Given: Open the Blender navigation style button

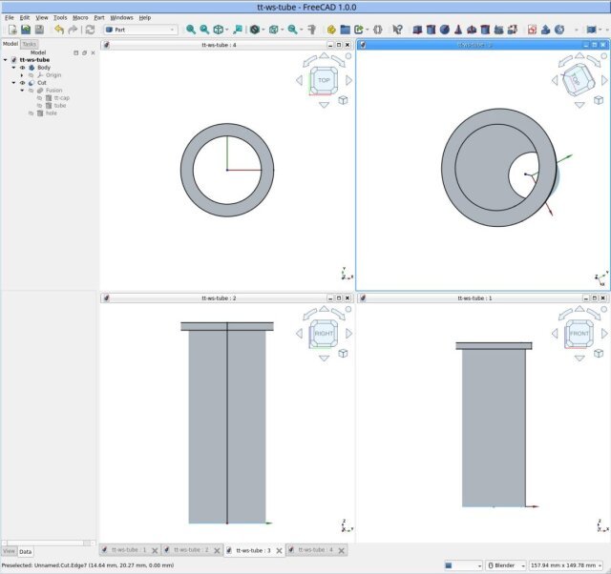Looking at the screenshot, I should click(x=506, y=565).
